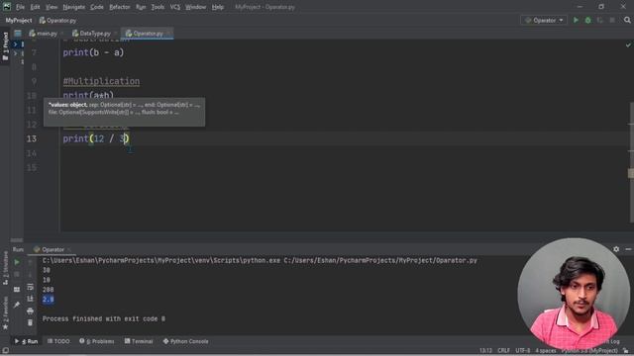The height and width of the screenshot is (356, 634).
Task: Click the PyCharm logo in title bar
Action: click(7, 7)
